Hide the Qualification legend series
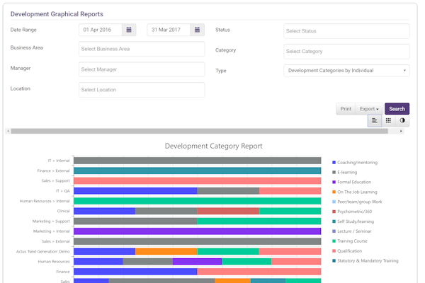 tap(351, 250)
